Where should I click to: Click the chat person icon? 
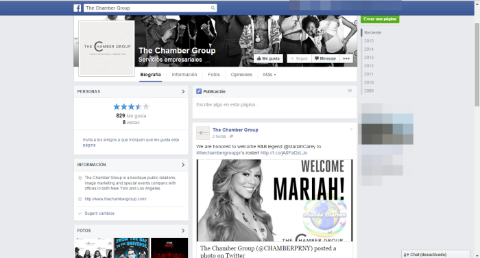pos(406,255)
